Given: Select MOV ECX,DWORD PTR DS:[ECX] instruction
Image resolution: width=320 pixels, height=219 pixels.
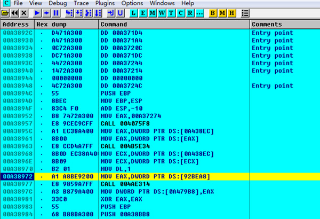Looking at the screenshot, I should [149, 161].
